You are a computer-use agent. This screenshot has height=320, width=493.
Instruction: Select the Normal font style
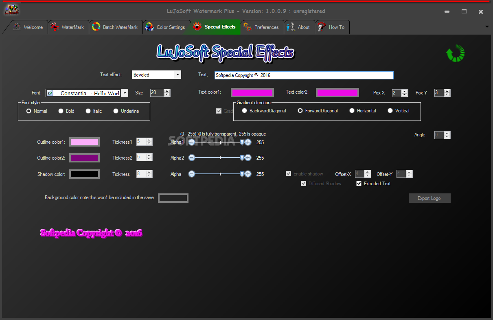coord(37,111)
